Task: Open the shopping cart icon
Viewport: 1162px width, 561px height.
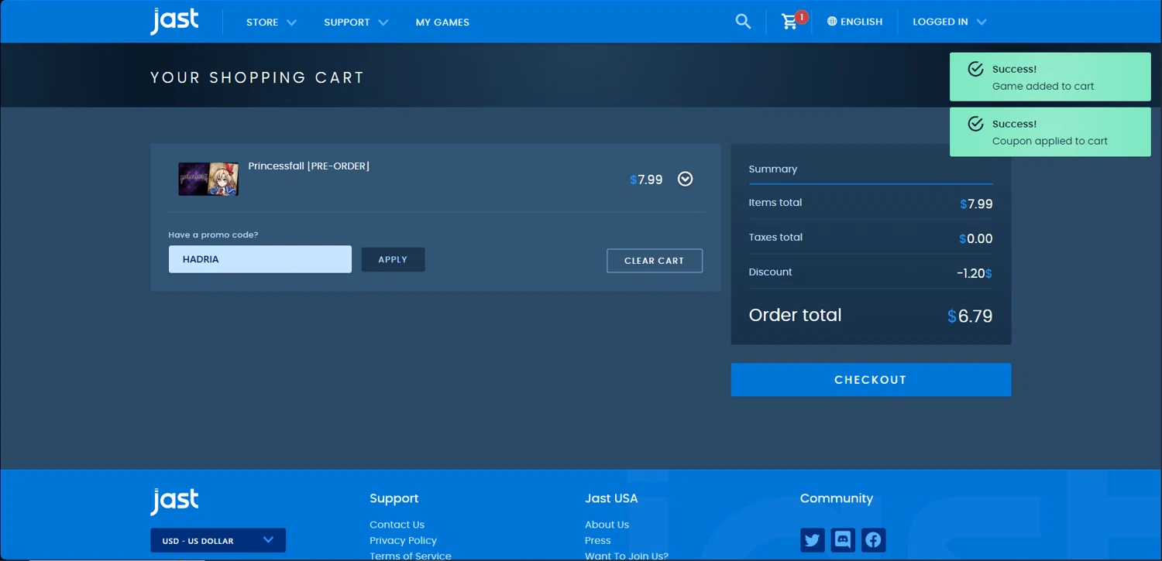Action: coord(789,22)
